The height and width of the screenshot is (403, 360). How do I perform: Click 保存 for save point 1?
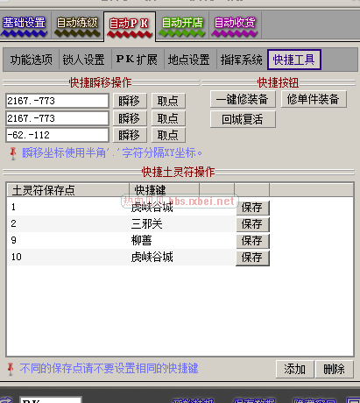click(x=252, y=208)
